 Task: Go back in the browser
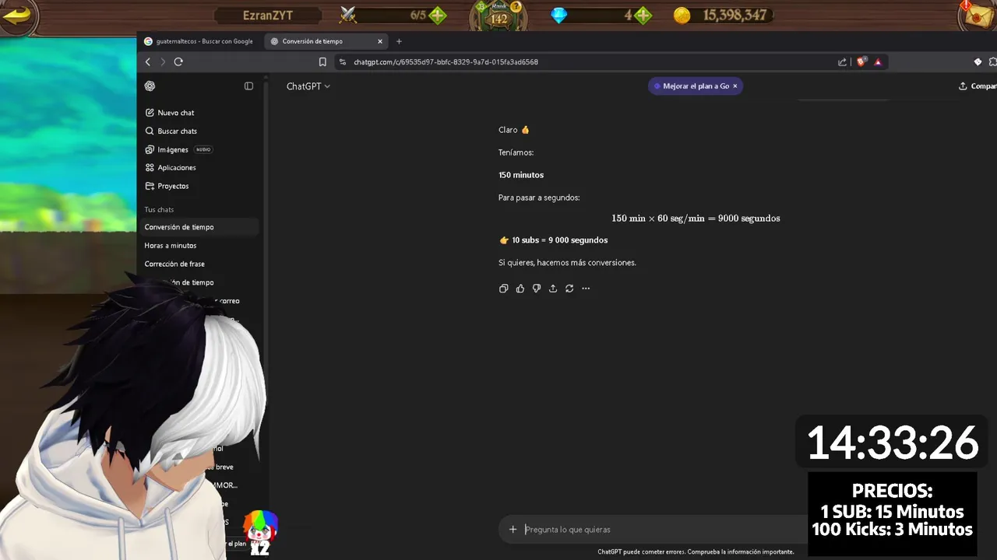click(x=148, y=62)
